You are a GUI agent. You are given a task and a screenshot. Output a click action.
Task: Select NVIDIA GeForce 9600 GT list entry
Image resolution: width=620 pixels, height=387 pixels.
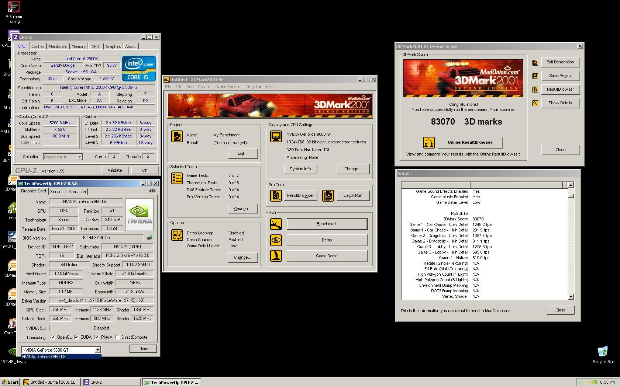coord(61,357)
